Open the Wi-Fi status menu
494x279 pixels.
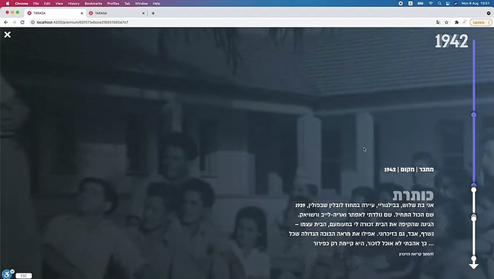point(431,3)
